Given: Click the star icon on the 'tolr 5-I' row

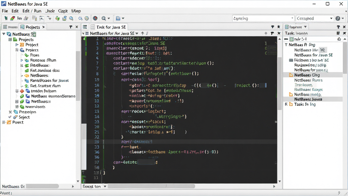Looking at the screenshot, I should click(x=339, y=39).
